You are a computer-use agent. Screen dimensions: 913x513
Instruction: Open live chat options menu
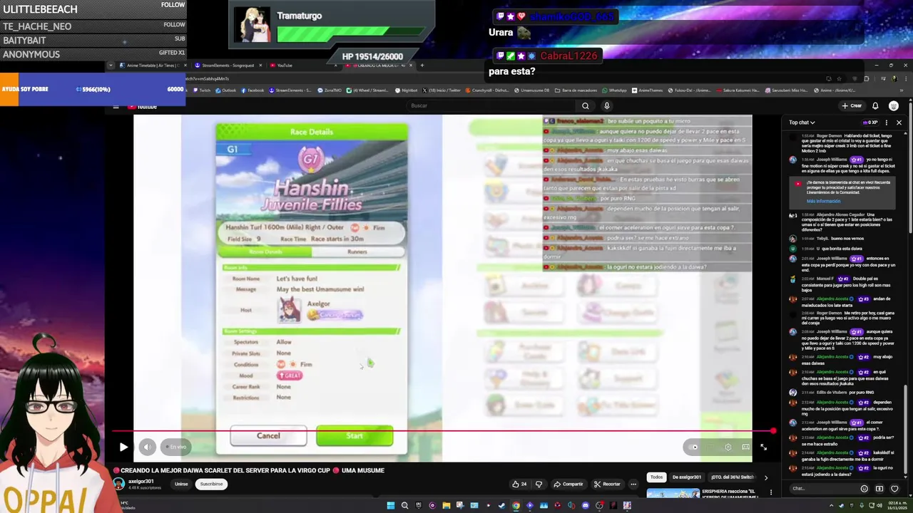click(x=887, y=123)
